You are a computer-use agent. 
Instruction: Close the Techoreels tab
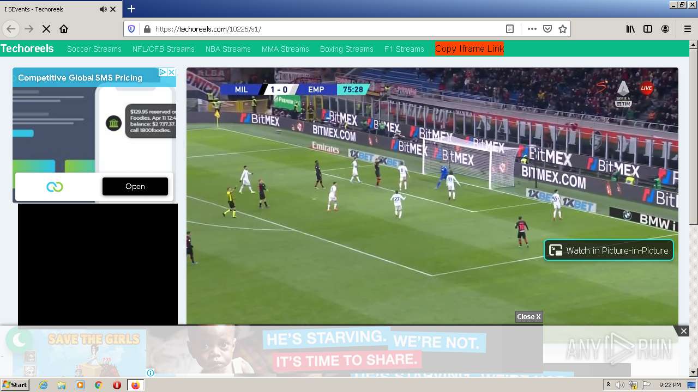[x=113, y=9]
